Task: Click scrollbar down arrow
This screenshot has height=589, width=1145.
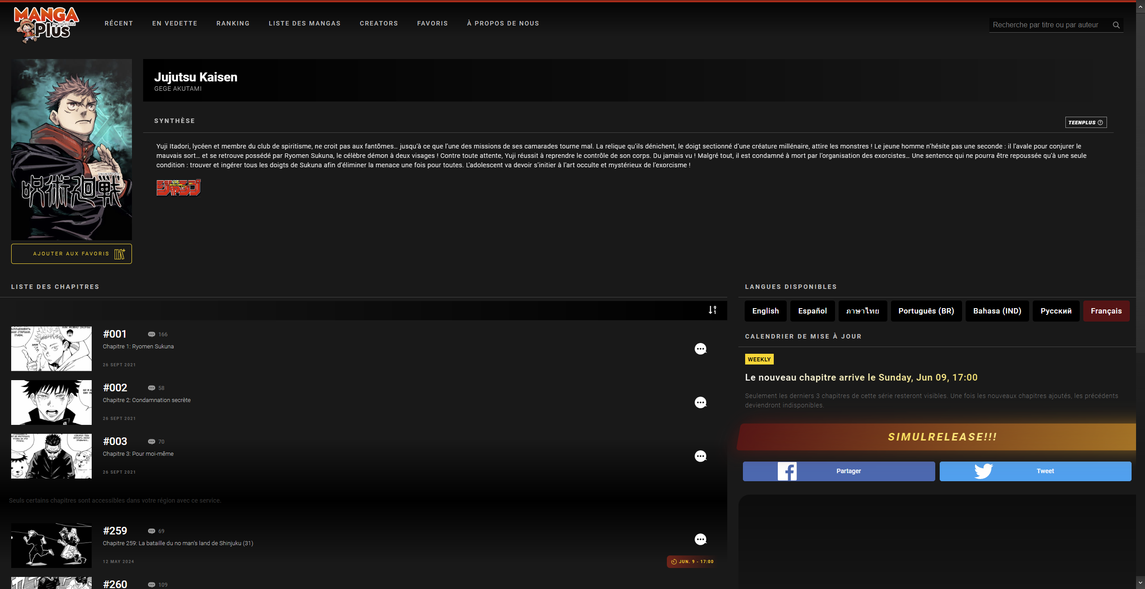Action: [x=1140, y=583]
